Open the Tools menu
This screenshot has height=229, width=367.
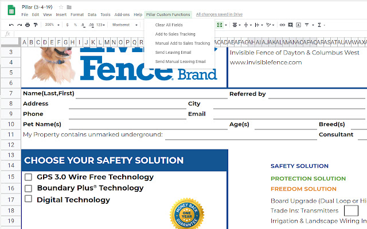coord(106,14)
